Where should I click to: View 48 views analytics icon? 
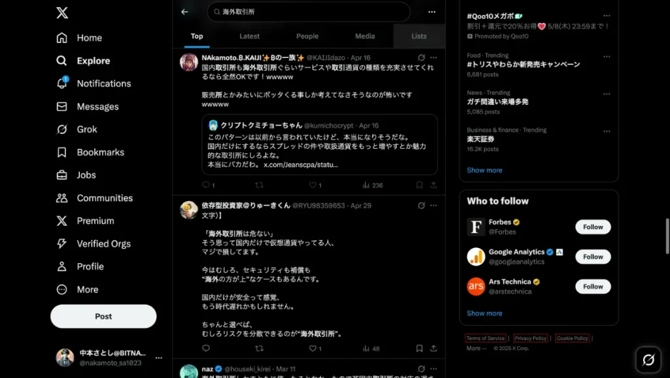pyautogui.click(x=366, y=348)
